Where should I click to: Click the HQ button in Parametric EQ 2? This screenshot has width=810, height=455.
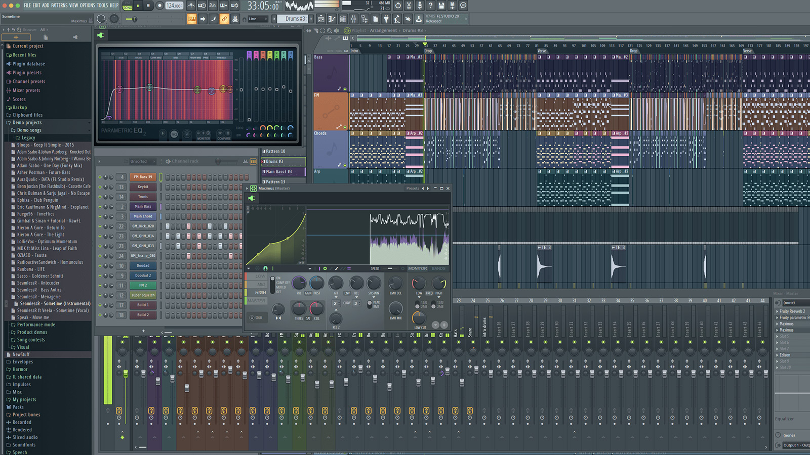click(x=174, y=134)
